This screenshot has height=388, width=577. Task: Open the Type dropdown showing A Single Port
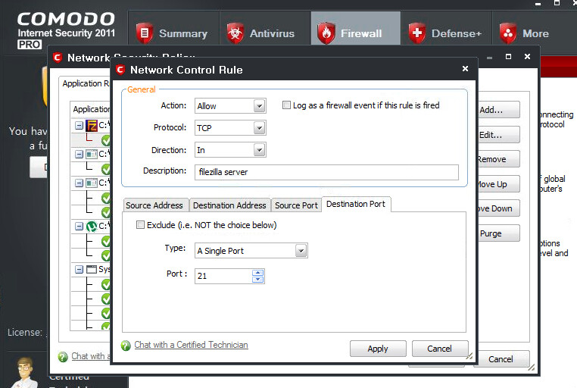251,251
